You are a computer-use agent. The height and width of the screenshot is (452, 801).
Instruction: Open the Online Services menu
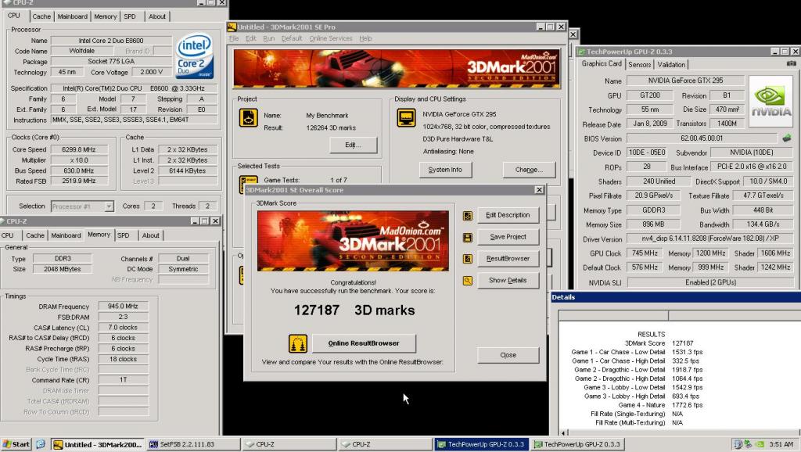[331, 39]
